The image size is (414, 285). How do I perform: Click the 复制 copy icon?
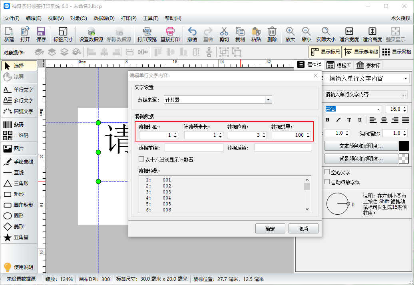coord(240,34)
